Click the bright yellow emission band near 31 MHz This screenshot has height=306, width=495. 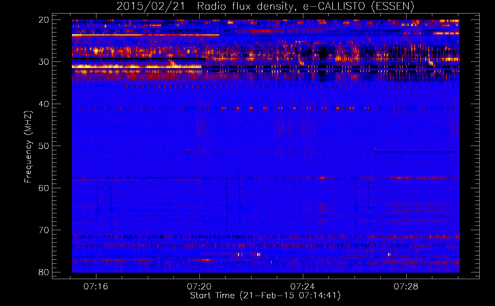coord(136,66)
